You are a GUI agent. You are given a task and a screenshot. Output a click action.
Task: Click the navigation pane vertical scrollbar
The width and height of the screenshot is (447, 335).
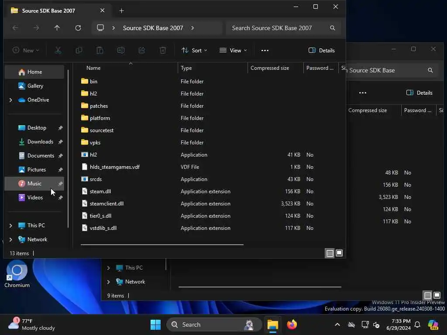[68, 148]
